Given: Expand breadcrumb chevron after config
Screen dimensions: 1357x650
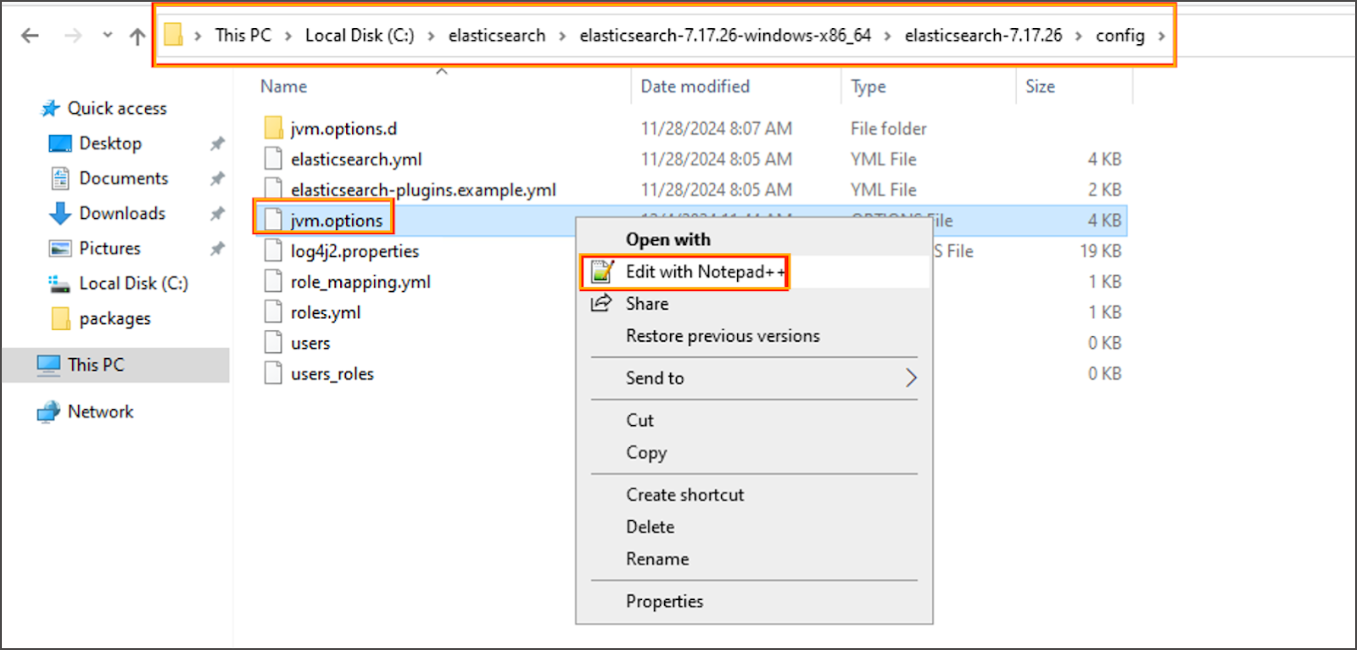Looking at the screenshot, I should click(1162, 36).
